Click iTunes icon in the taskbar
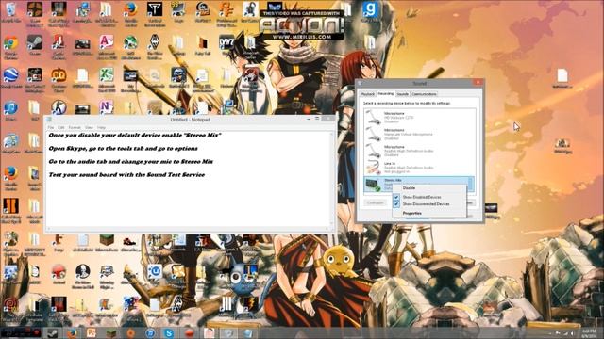604x339 pixels. point(150,332)
